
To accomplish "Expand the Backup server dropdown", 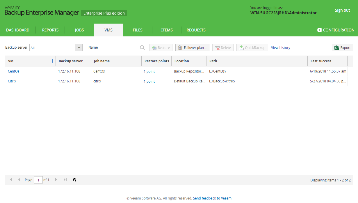I will pos(79,48).
